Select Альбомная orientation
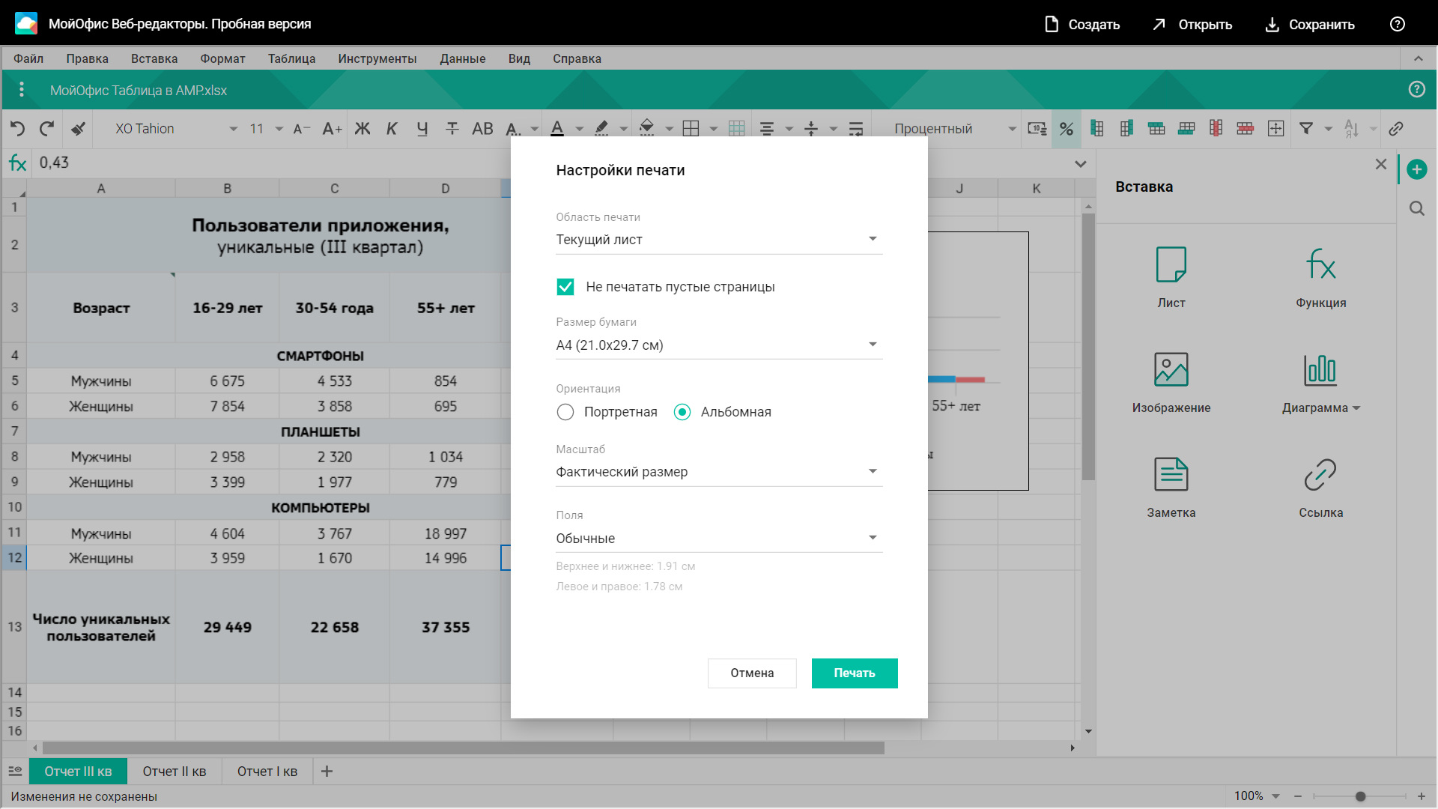 pos(682,412)
